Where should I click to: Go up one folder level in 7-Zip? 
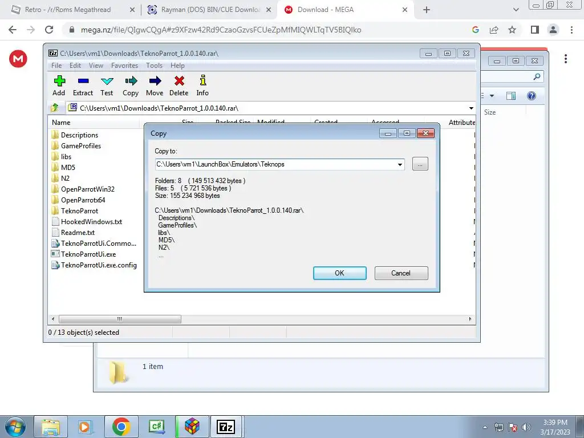pos(55,108)
